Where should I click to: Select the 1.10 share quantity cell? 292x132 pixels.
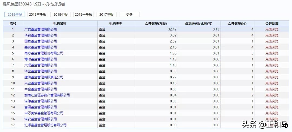pos(156,65)
